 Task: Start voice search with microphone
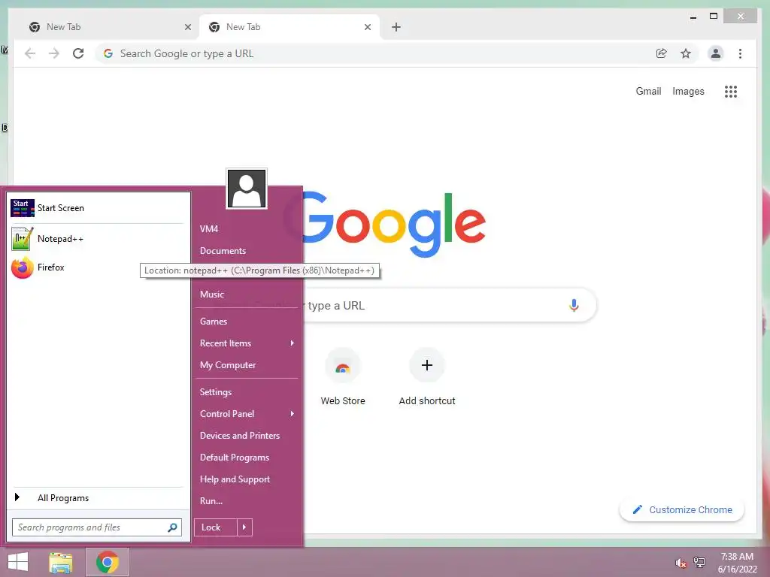pyautogui.click(x=574, y=305)
